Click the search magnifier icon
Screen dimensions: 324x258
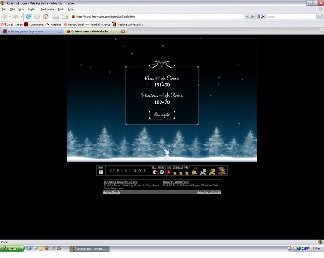319,17
